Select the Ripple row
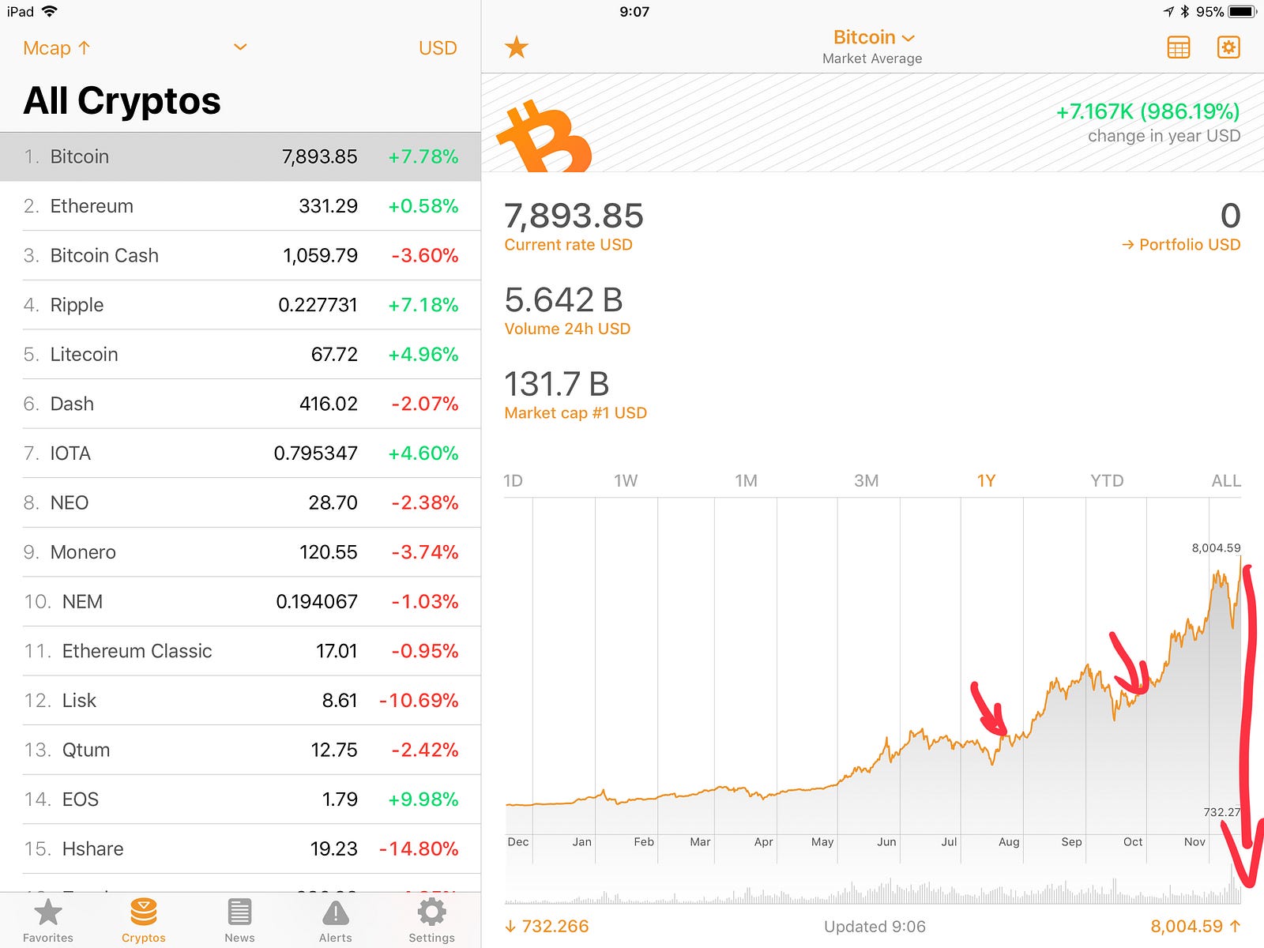 (x=240, y=305)
